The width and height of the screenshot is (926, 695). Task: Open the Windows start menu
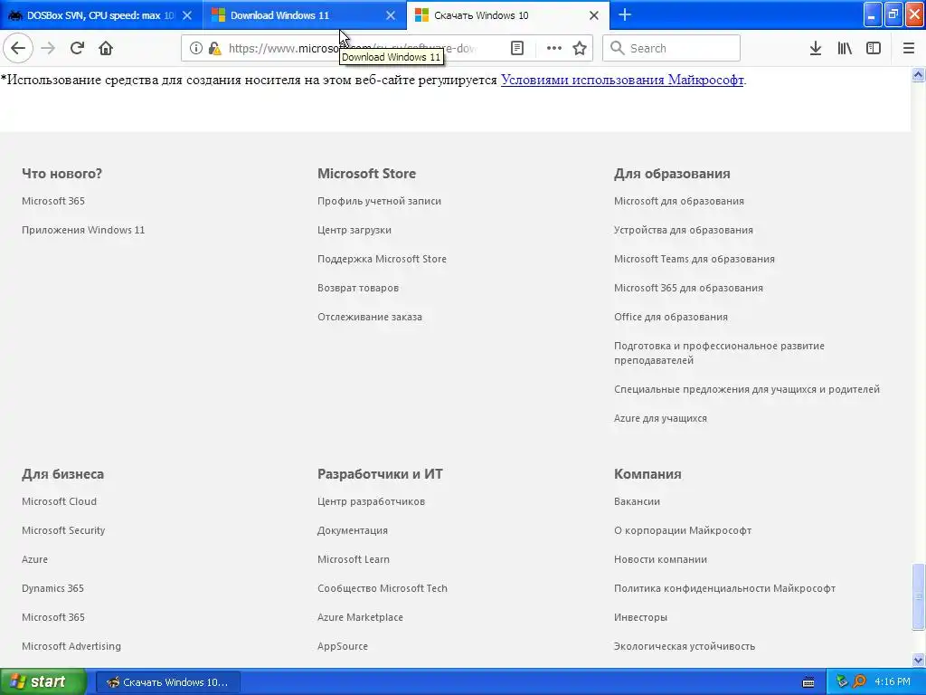[x=42, y=681]
